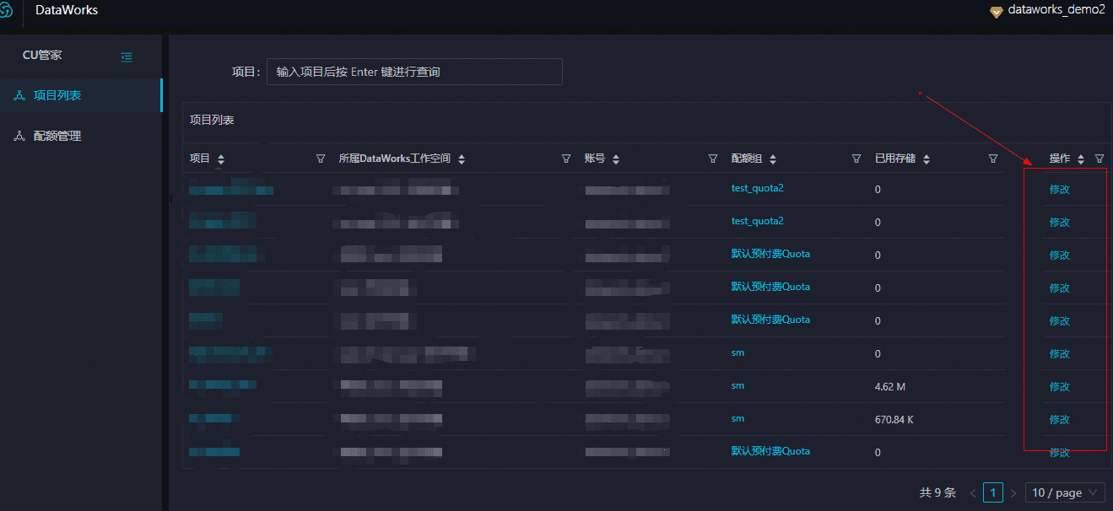Click the diamond icon beside dataworks_demo2

[x=997, y=11]
